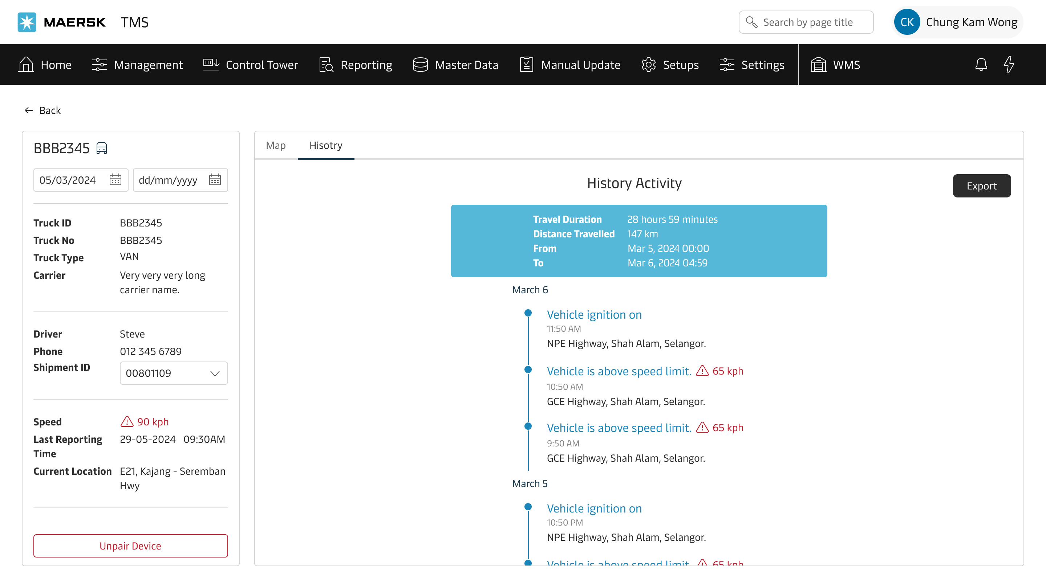Viewport: 1046px width, 588px height.
Task: Open Control Tower in navigation bar
Action: [x=250, y=65]
